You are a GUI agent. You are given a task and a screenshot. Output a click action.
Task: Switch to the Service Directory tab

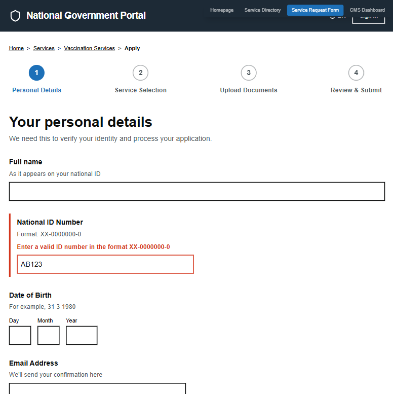click(262, 10)
